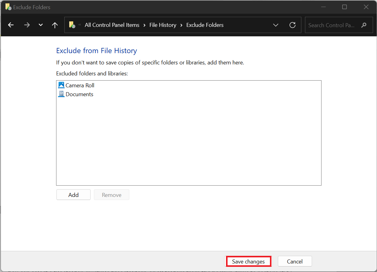
Task: Maximize the Exclude Folders window
Action: coord(344,7)
